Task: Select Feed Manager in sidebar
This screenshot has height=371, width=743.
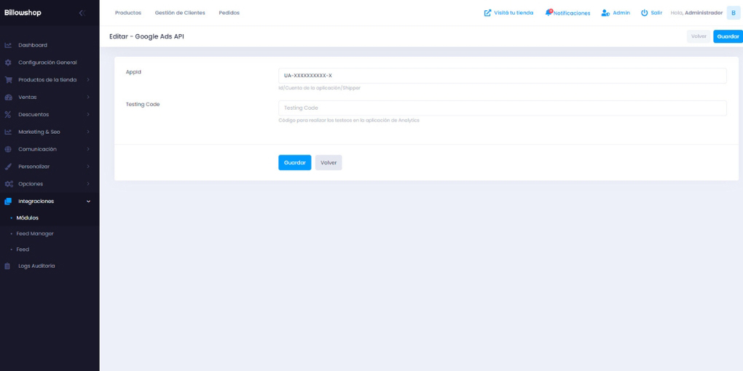Action: pos(35,234)
